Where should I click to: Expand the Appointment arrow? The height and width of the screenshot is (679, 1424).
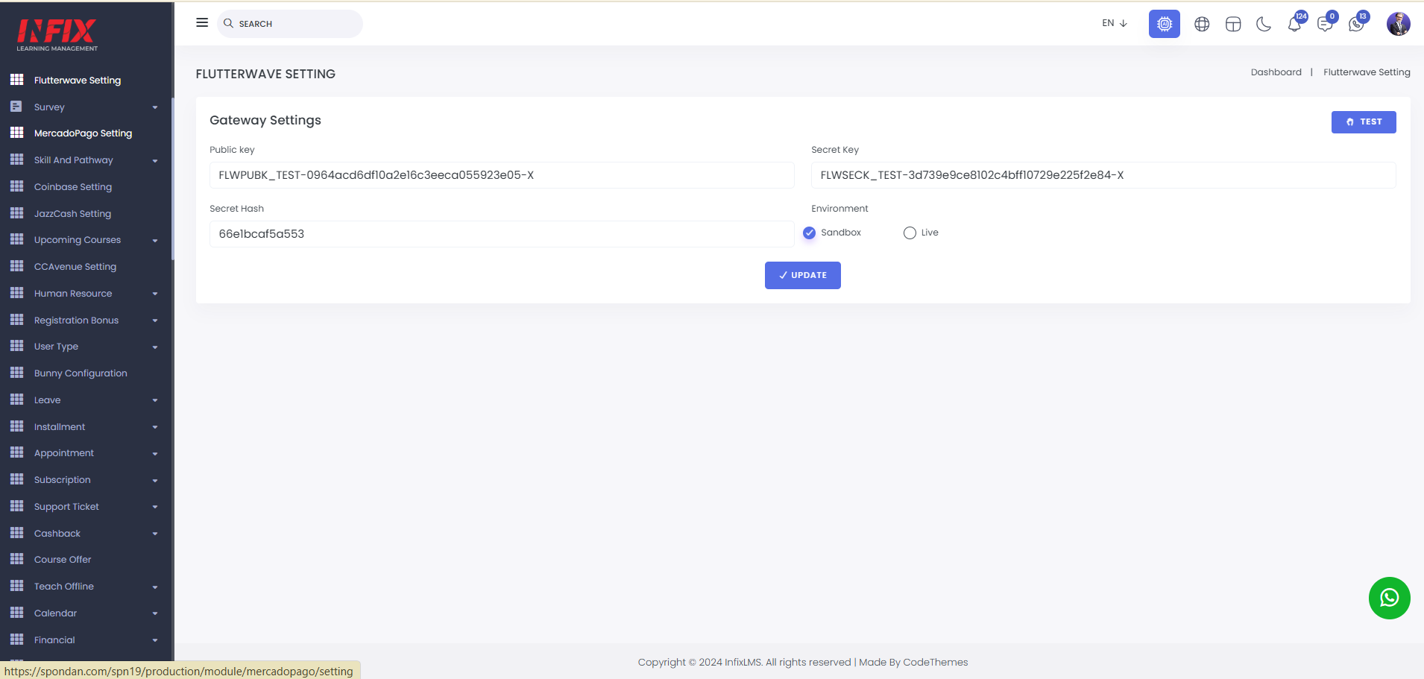click(155, 453)
